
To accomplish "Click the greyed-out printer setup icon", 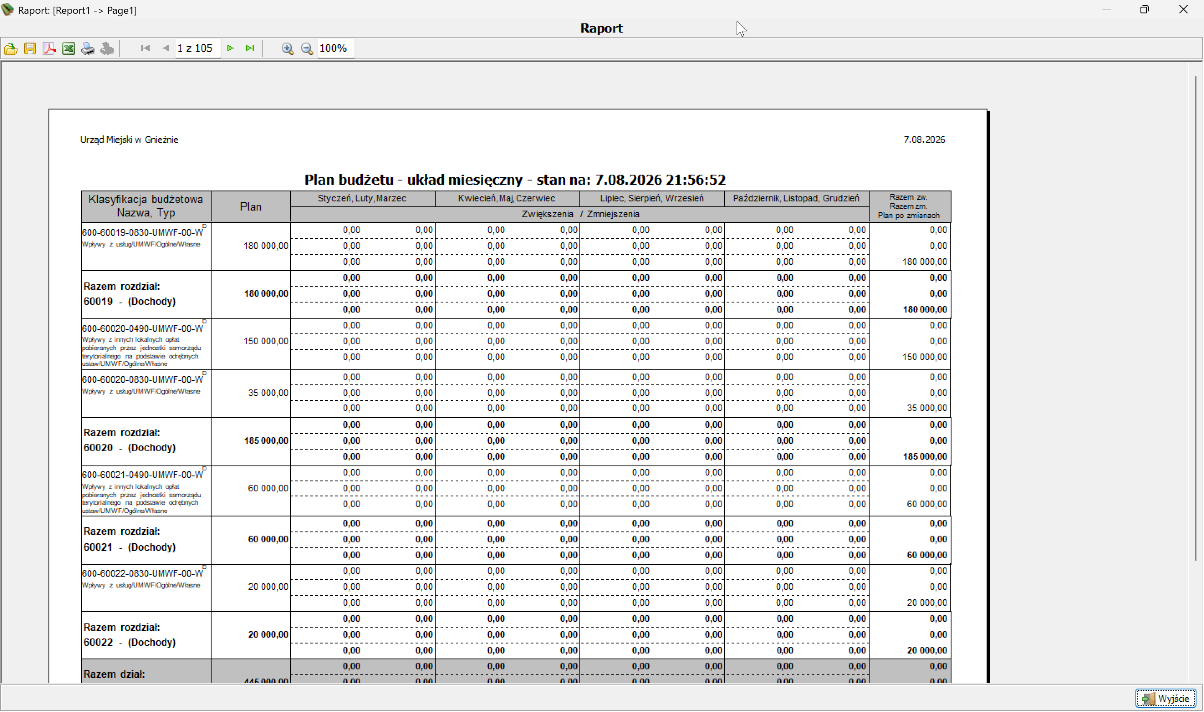I will click(107, 48).
